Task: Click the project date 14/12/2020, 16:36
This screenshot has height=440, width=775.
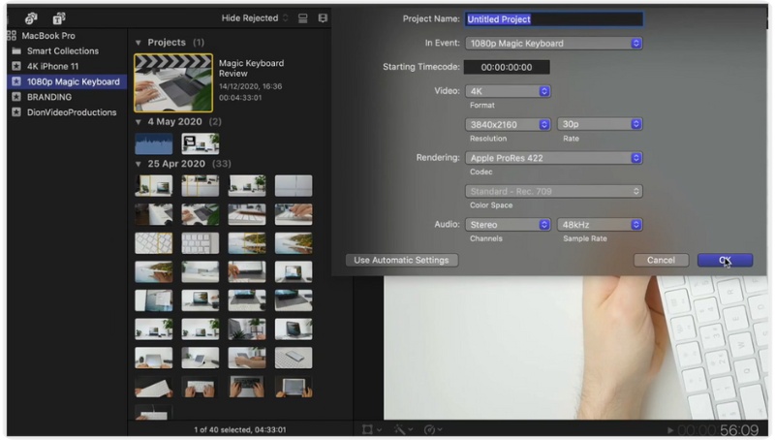Action: 250,86
